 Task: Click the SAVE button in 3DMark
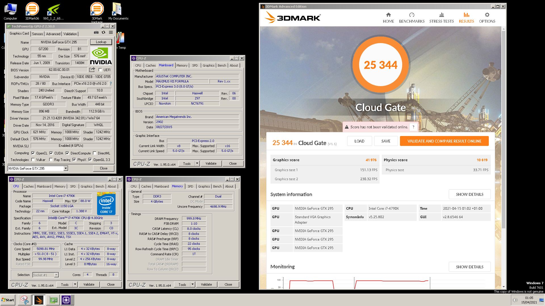tap(386, 141)
